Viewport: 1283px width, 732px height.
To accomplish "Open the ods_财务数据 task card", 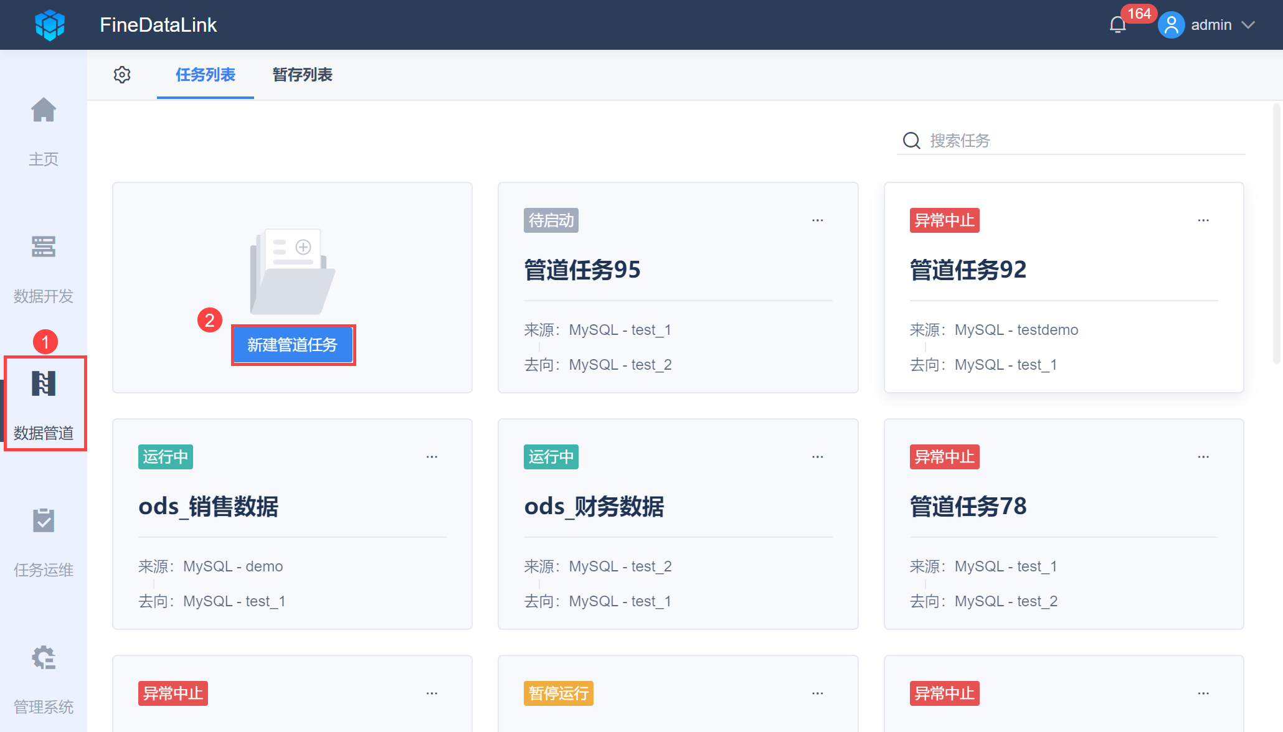I will coord(678,524).
